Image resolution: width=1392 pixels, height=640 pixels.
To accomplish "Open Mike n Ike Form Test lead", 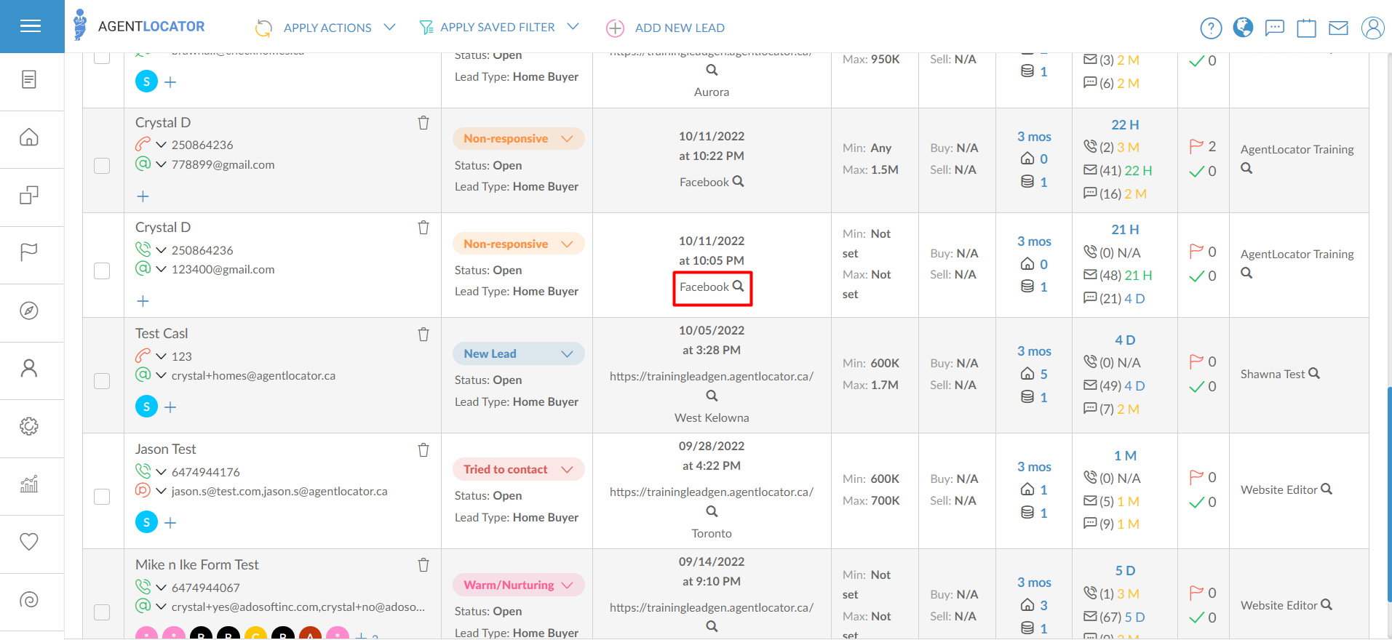I will [196, 564].
